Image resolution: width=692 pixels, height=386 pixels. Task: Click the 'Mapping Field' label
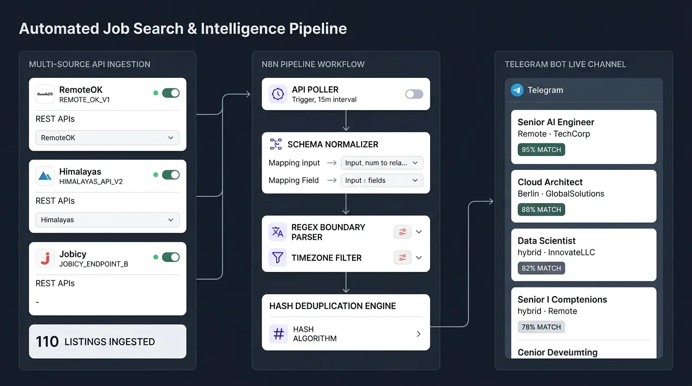294,180
